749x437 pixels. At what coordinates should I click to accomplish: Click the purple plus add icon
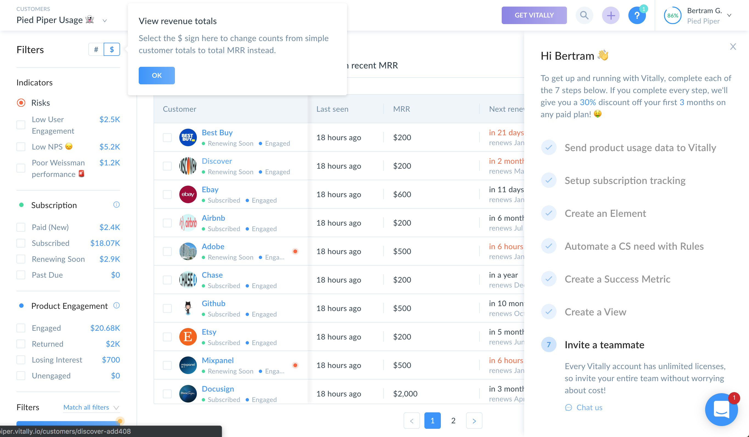pos(611,15)
